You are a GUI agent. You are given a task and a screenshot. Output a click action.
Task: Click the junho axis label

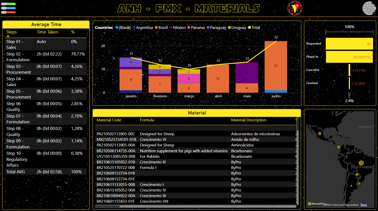click(276, 96)
